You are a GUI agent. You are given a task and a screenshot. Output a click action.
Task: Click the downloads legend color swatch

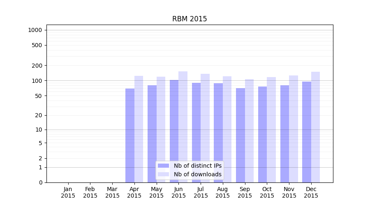point(163,174)
